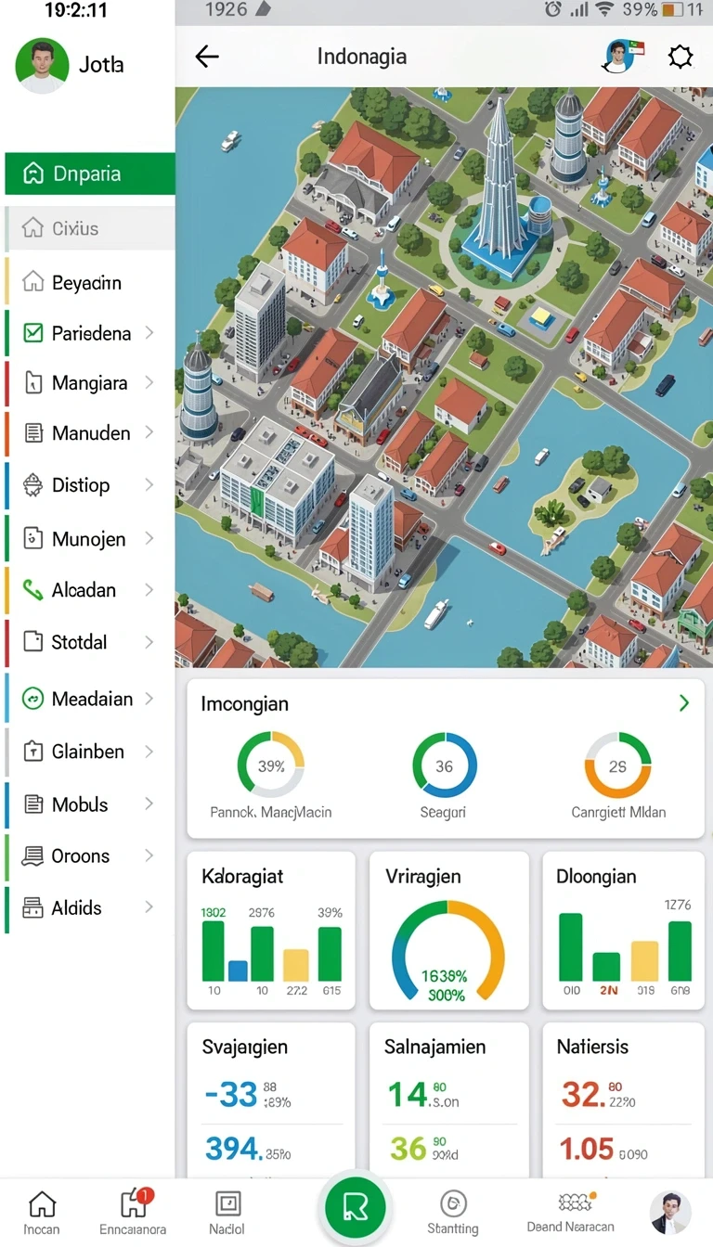Viewport: 713px width, 1247px height.
Task: Tap the back arrow icon
Action: [x=207, y=57]
